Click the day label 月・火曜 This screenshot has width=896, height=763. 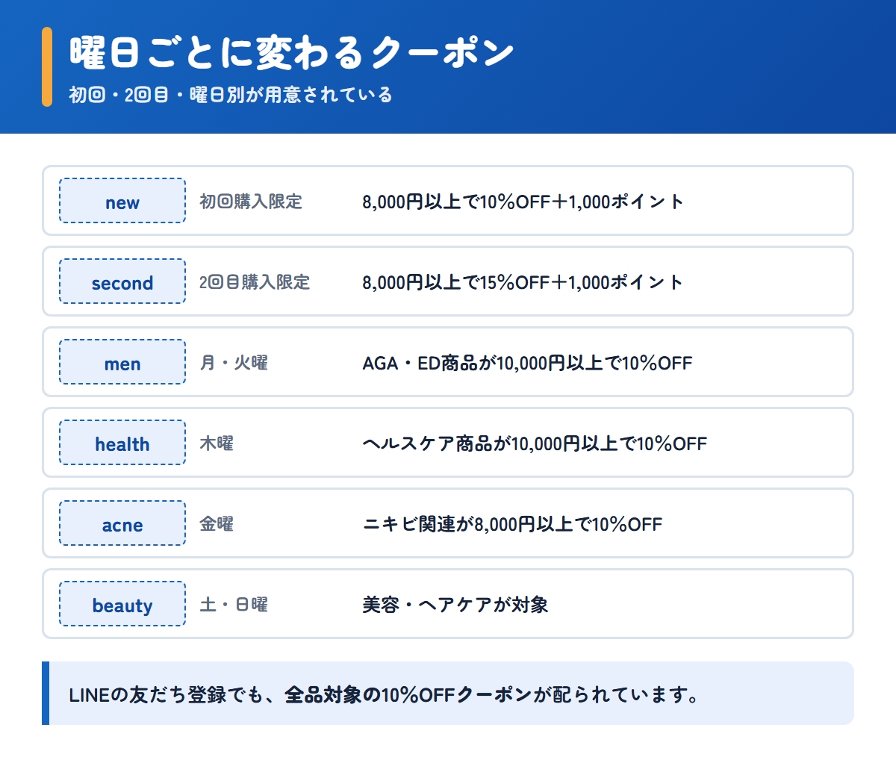click(234, 363)
